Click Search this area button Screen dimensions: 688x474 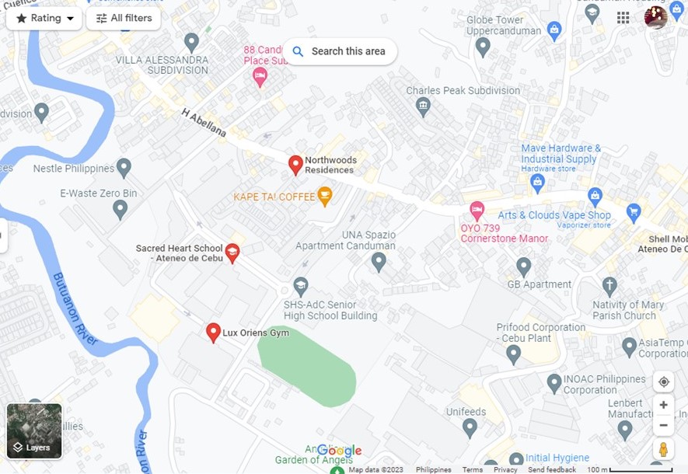pyautogui.click(x=341, y=51)
